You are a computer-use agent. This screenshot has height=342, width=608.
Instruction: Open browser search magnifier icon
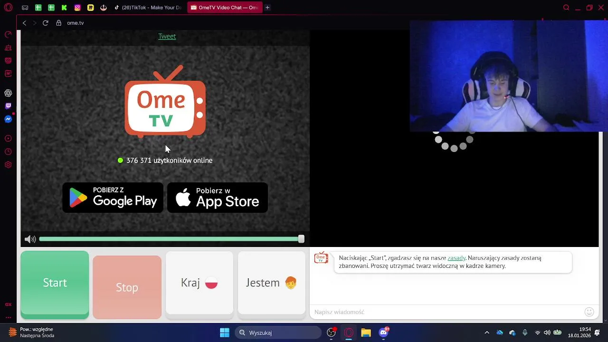pyautogui.click(x=566, y=8)
